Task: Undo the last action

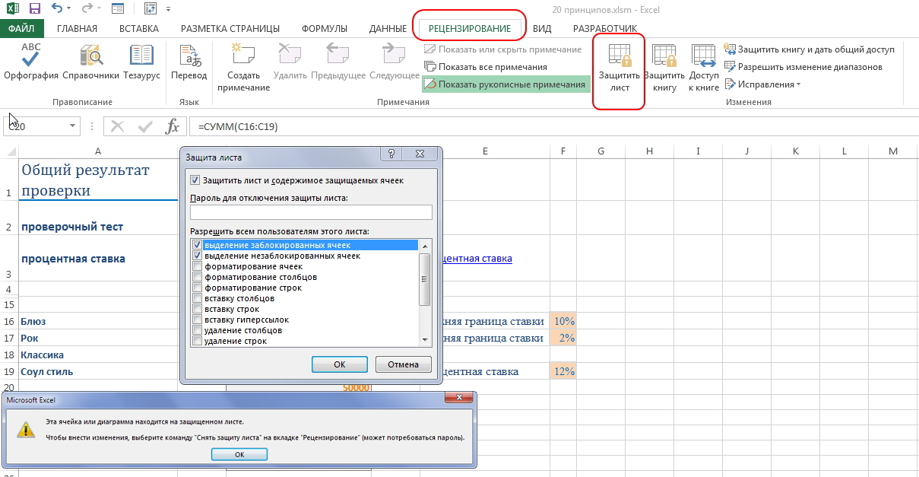Action: (x=58, y=9)
